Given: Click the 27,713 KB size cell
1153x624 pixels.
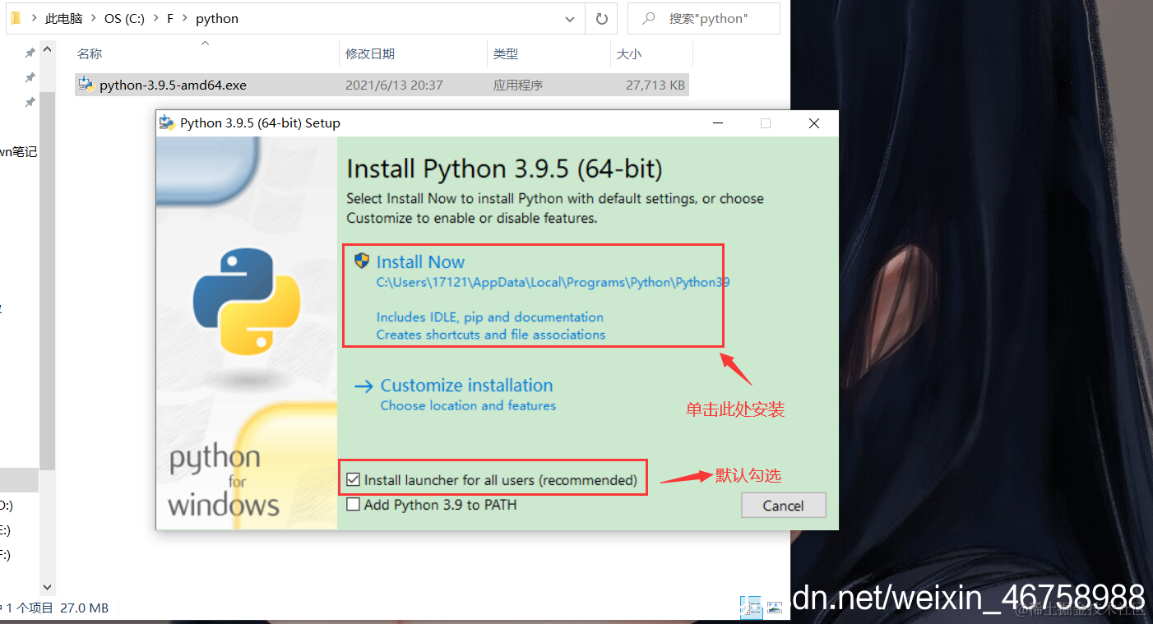Looking at the screenshot, I should pos(655,85).
